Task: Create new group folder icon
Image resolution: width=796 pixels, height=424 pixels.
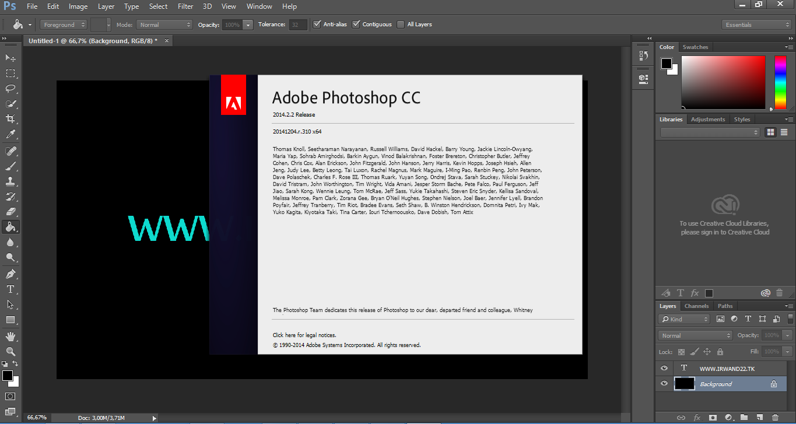Action: pos(744,418)
